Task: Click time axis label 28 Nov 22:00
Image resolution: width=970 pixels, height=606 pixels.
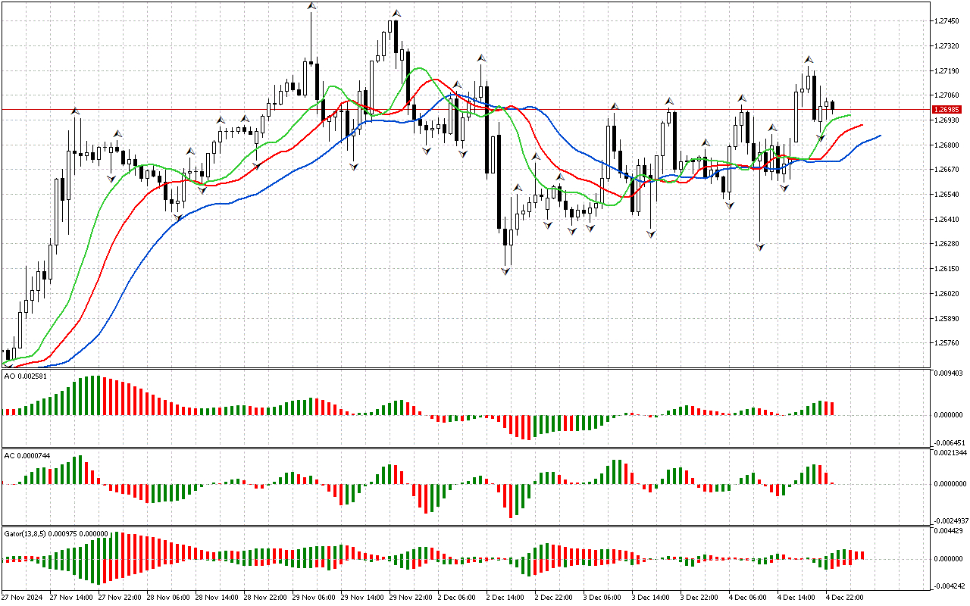Action: pyautogui.click(x=265, y=597)
